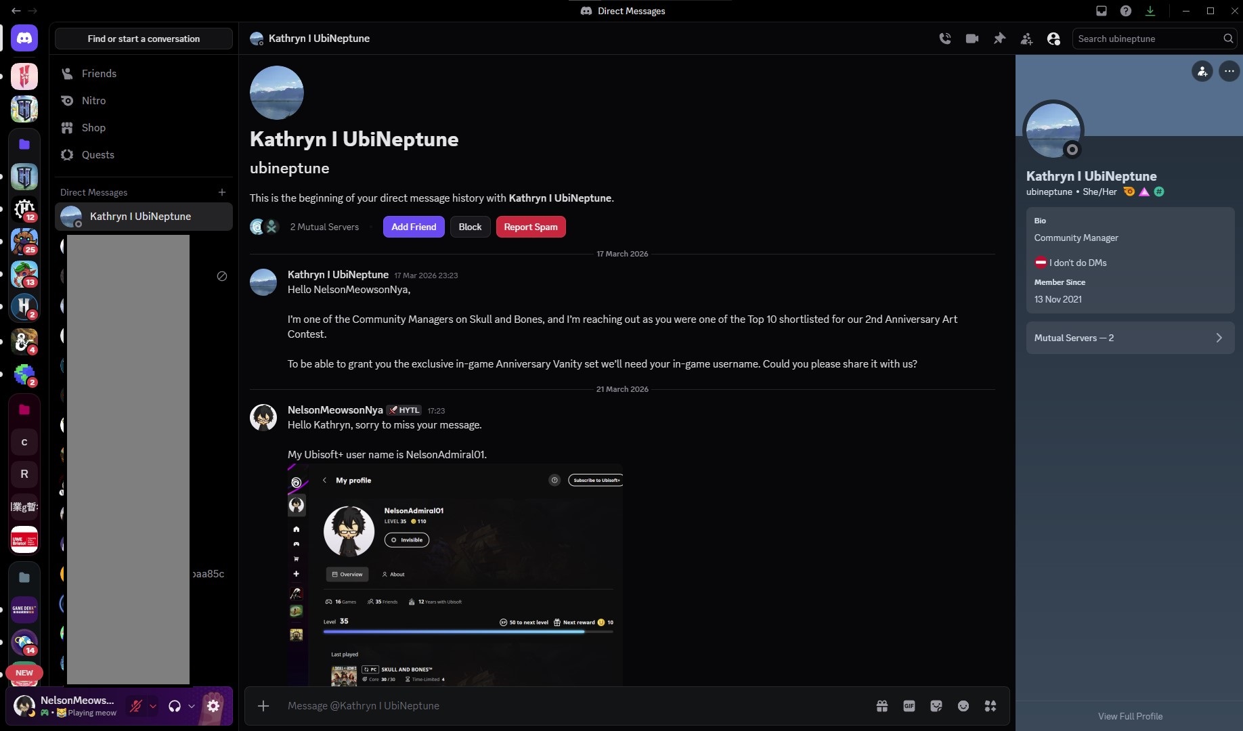Open the sticker picker
This screenshot has width=1243, height=731.
click(x=936, y=706)
